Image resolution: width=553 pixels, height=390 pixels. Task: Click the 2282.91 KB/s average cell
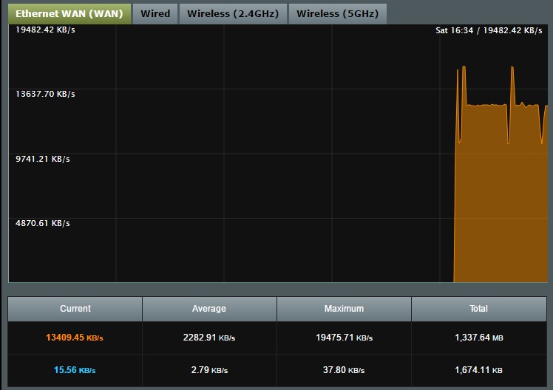pos(209,338)
